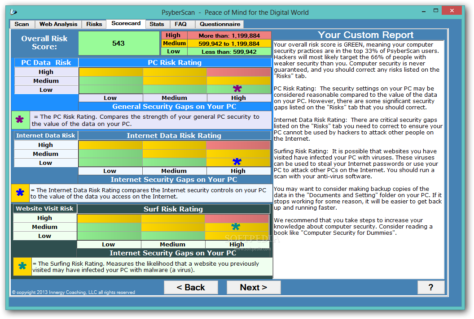
Task: Click the Low threshold row 'Less than: 599,942'
Action: [x=216, y=52]
